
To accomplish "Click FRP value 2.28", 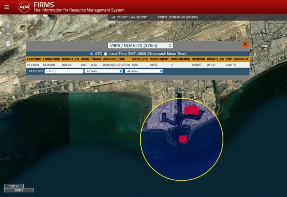I will (229, 65).
